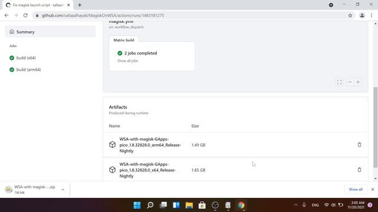Go forward in browser history
This screenshot has width=378, height=212.
(x=16, y=15)
